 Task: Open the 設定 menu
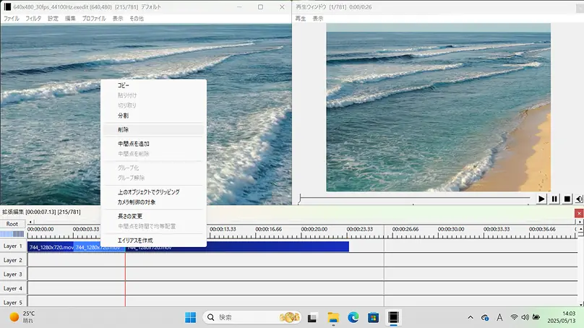point(53,18)
